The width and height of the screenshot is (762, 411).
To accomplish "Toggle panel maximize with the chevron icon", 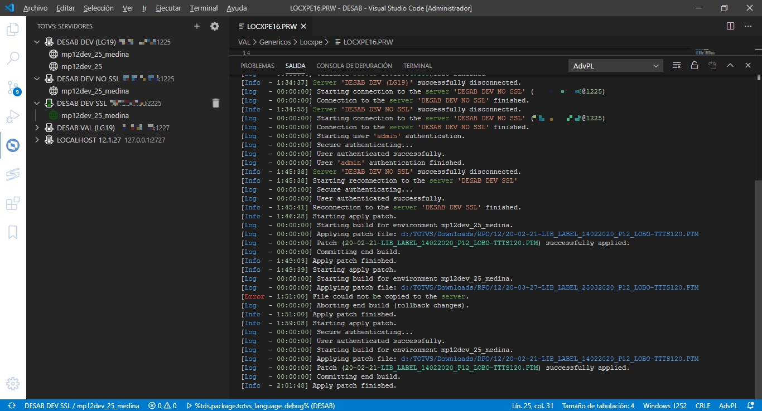I will coord(730,65).
